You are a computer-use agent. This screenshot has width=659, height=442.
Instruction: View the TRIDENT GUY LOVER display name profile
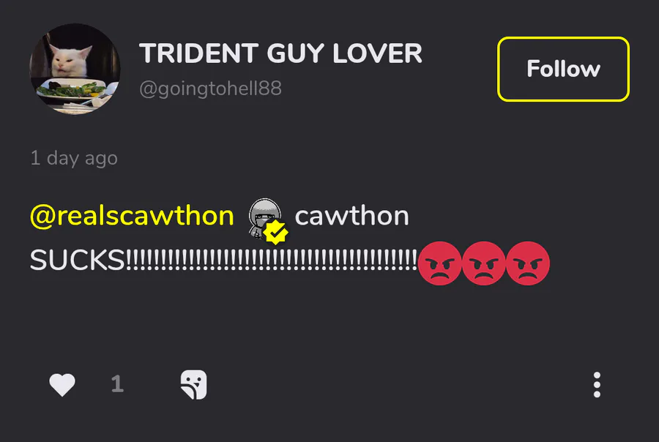pyautogui.click(x=280, y=53)
